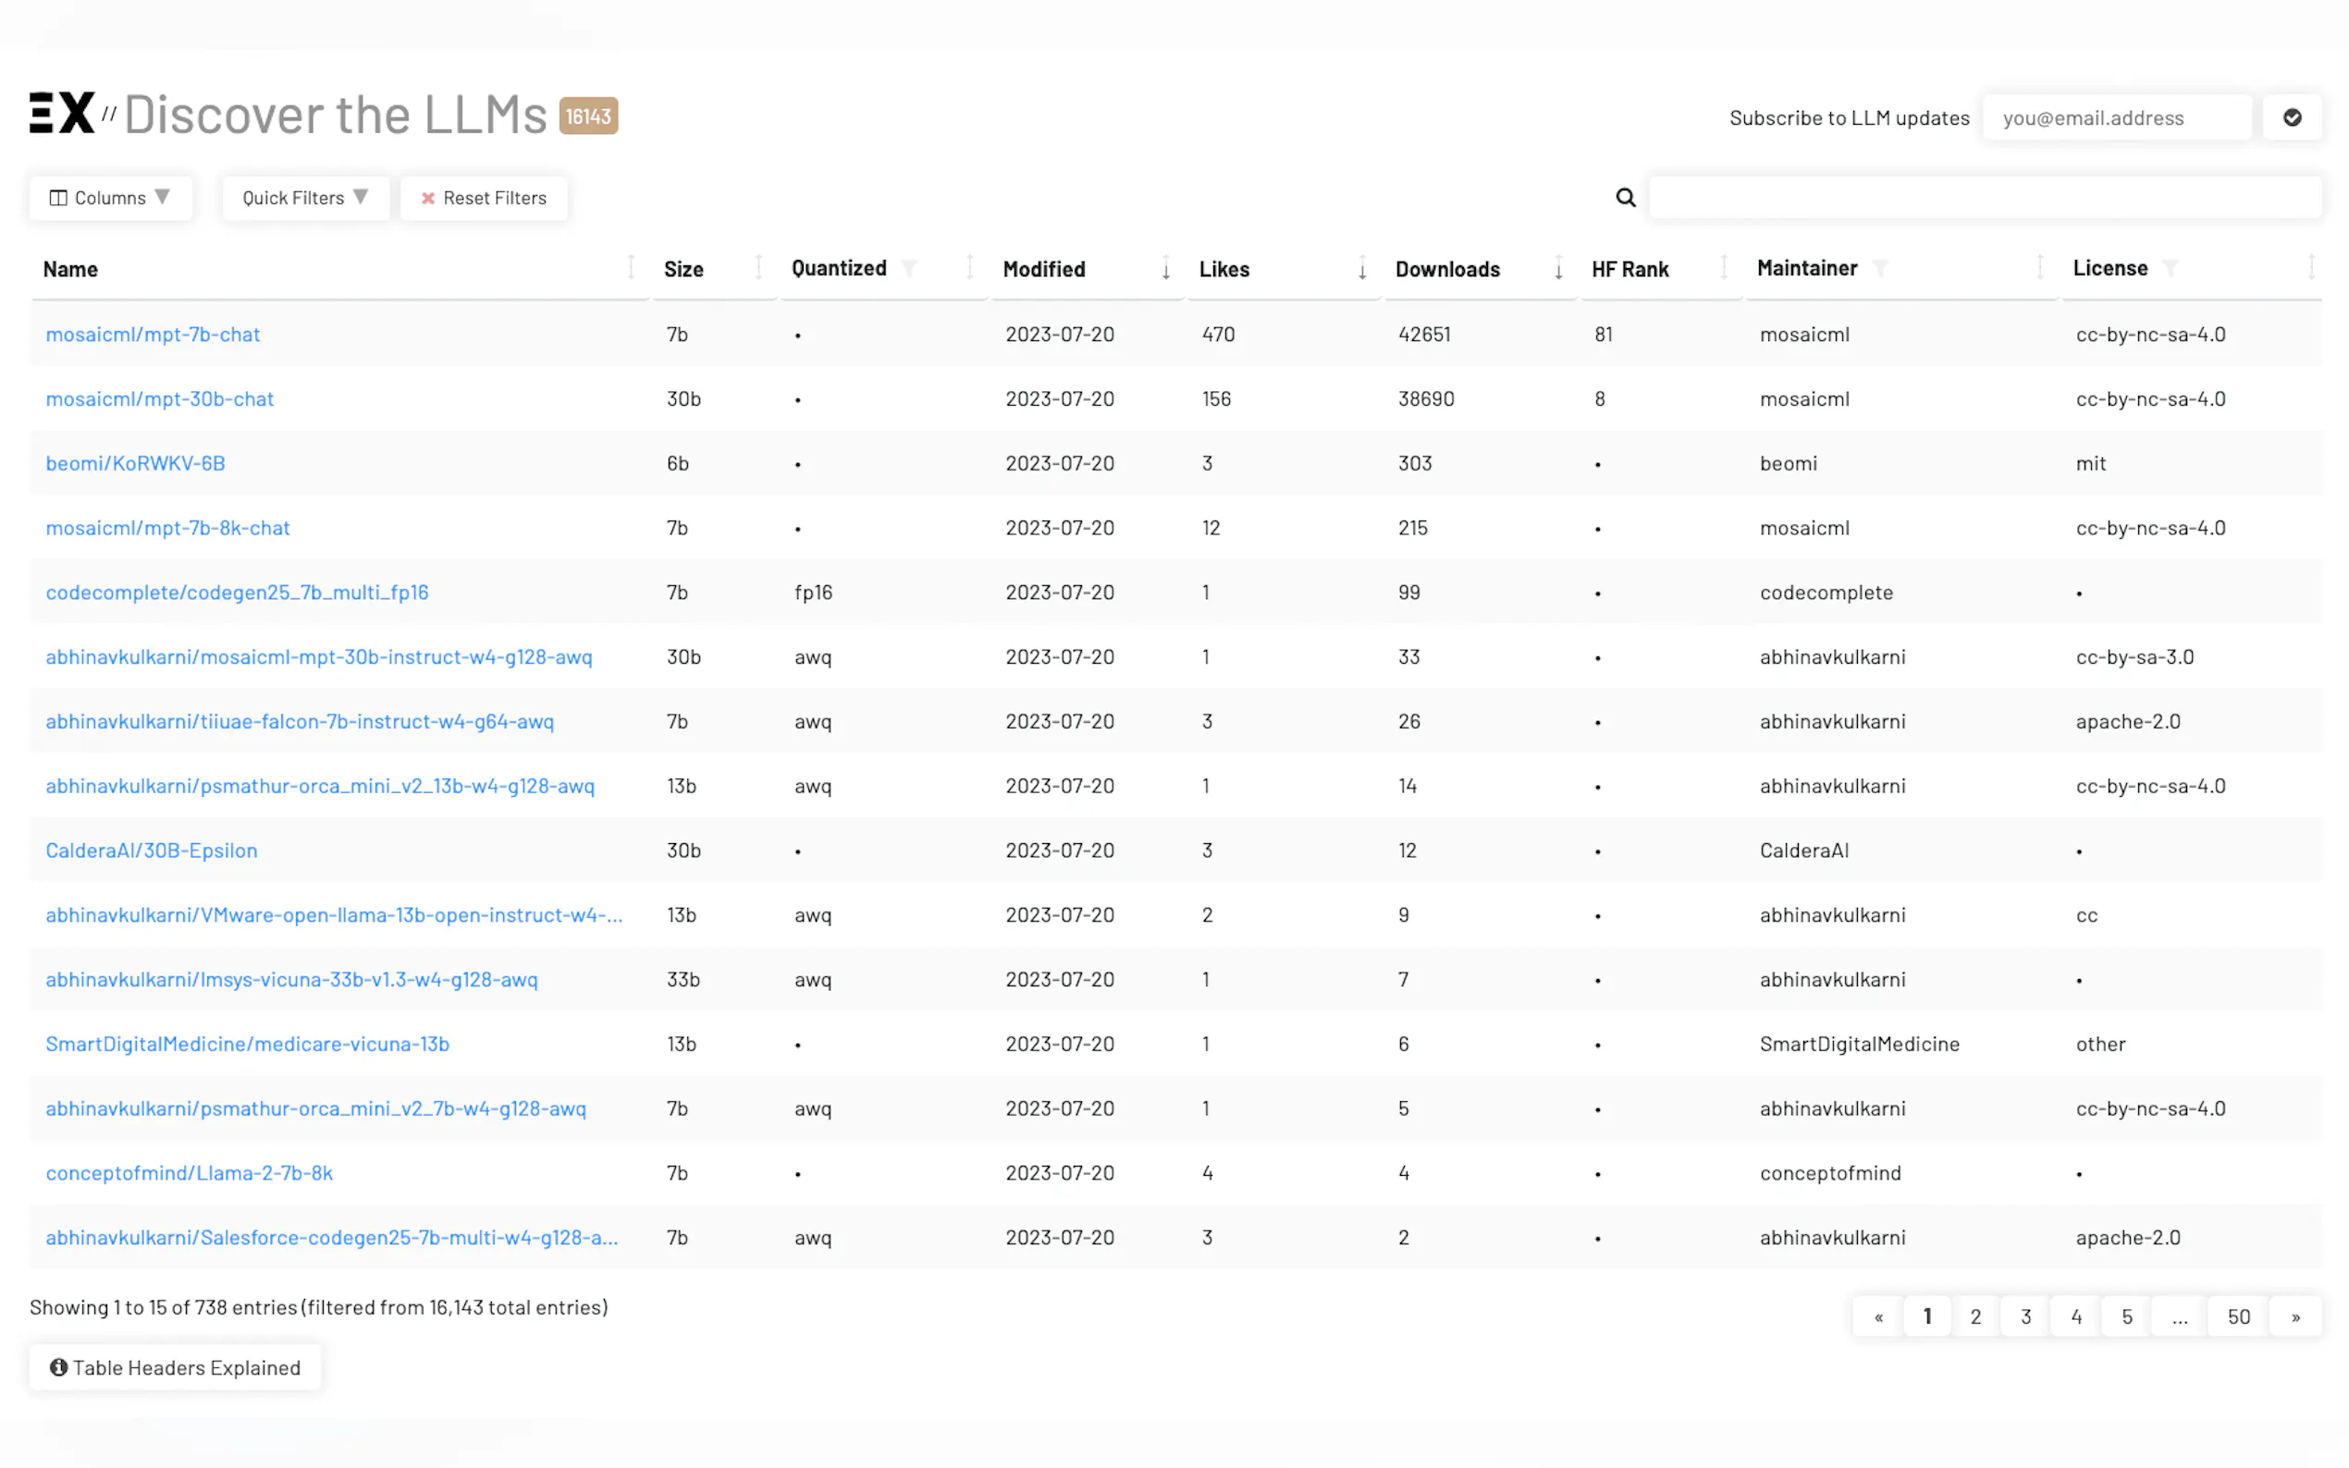
Task: Go to next page with » button
Action: tap(2294, 1316)
